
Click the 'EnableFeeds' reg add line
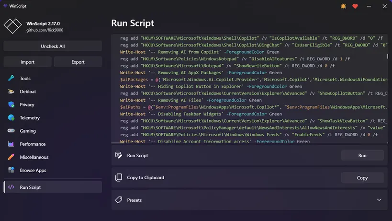tap(249, 134)
